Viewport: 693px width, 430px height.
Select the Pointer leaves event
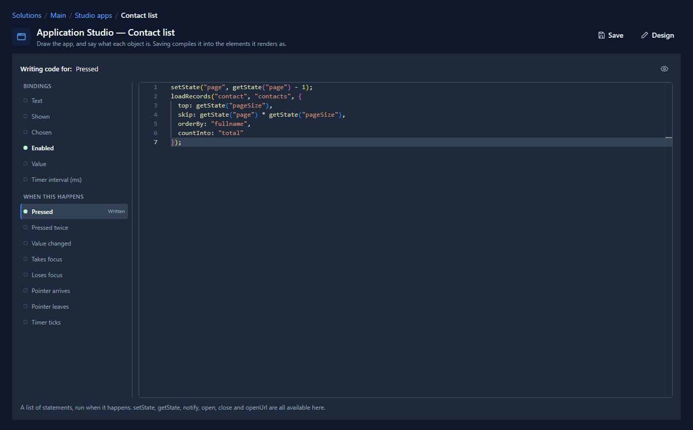(x=74, y=307)
